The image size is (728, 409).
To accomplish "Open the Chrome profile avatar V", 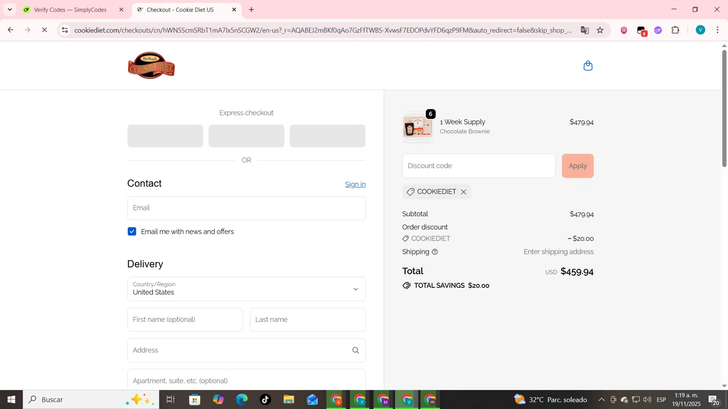I will coord(700,30).
